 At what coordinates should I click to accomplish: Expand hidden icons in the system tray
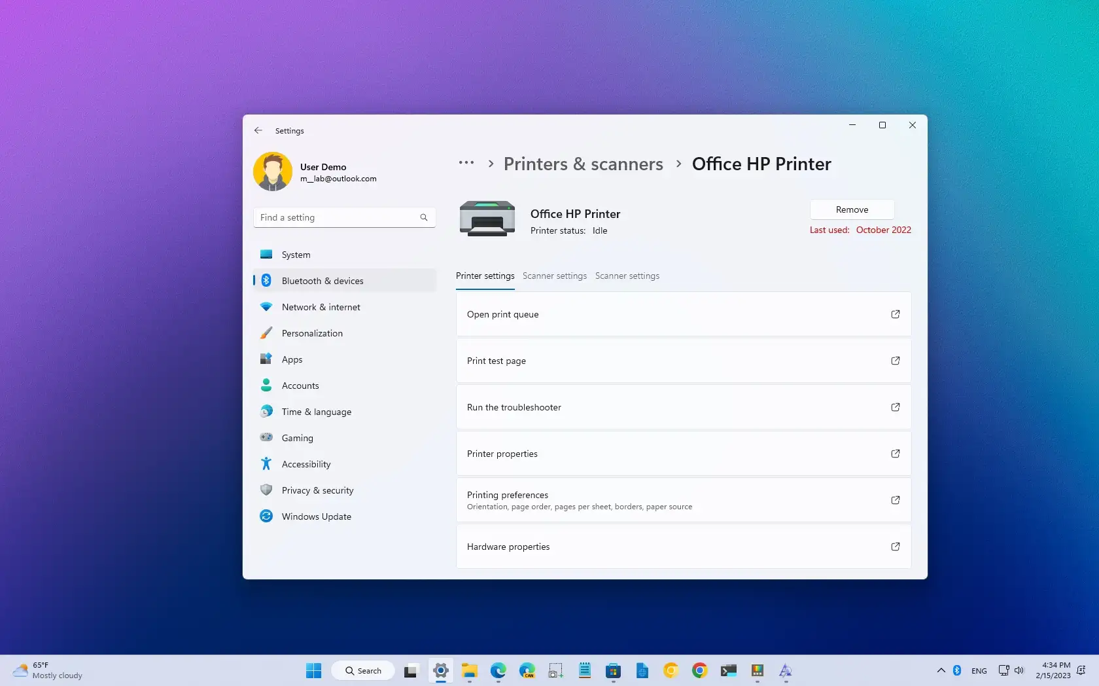(x=941, y=670)
